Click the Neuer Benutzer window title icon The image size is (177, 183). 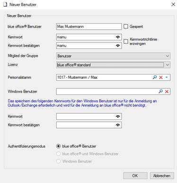(x=5, y=4)
